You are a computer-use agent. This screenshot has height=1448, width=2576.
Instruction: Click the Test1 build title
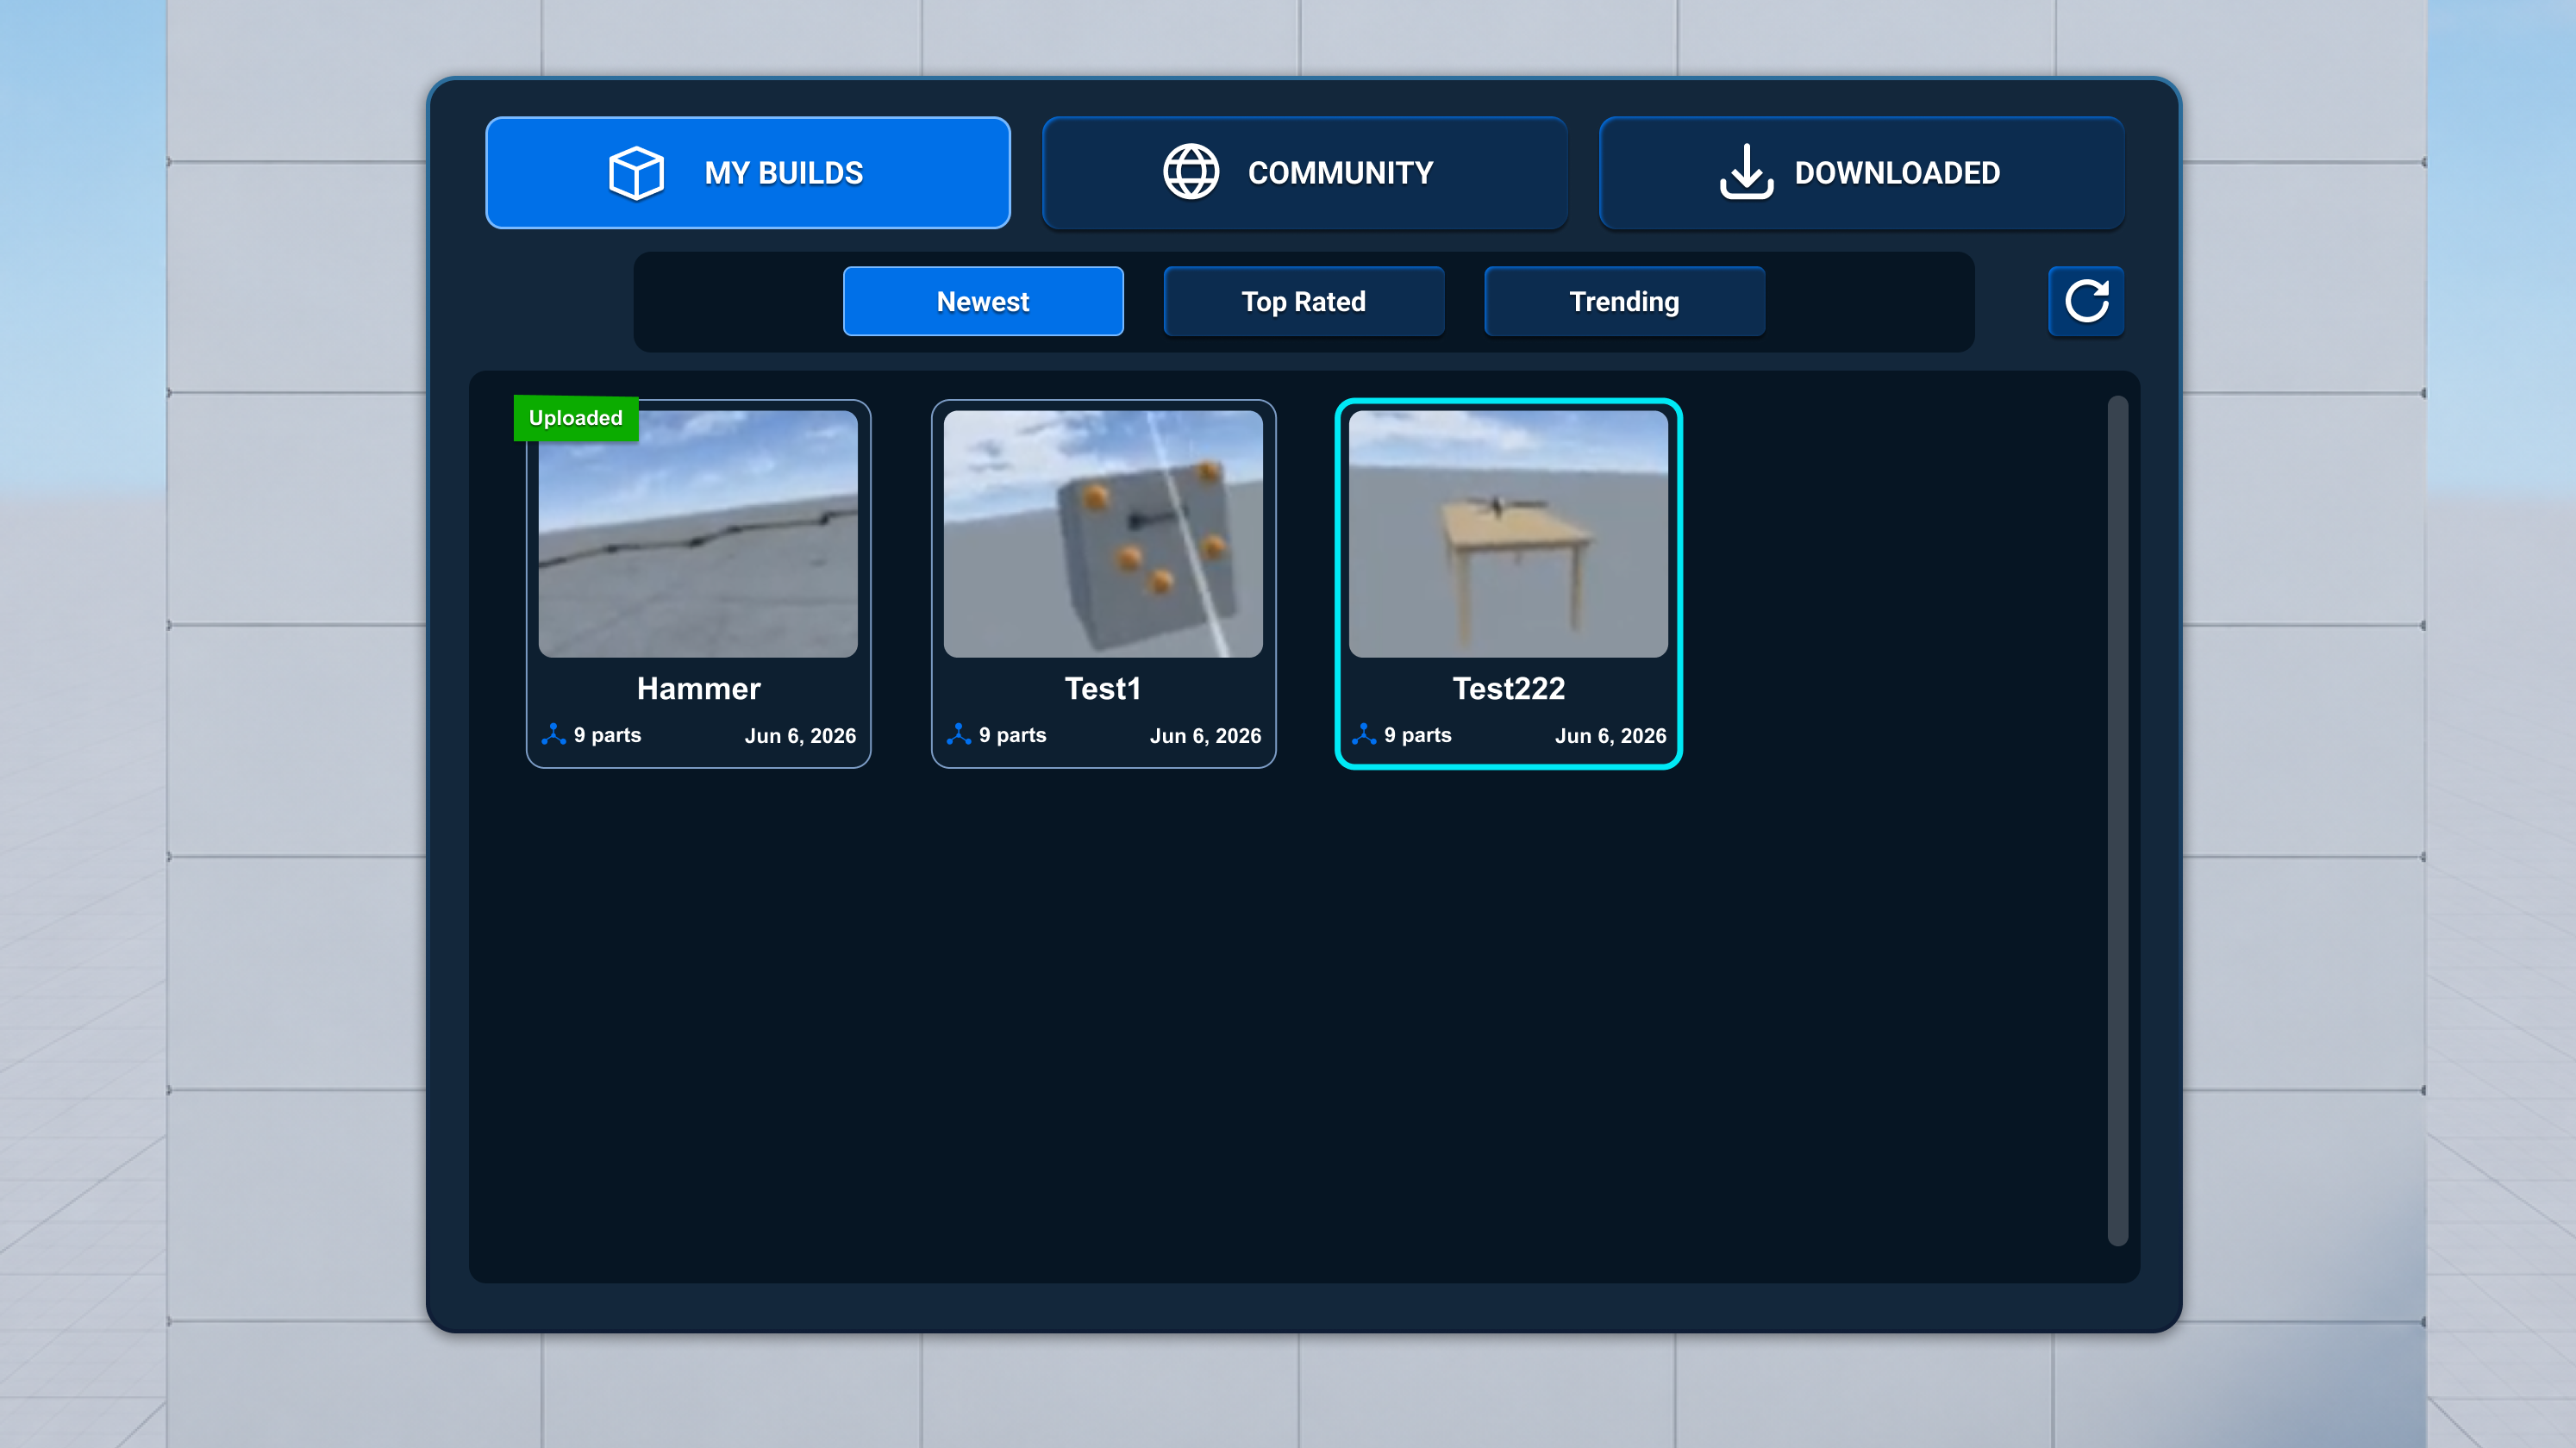pos(1103,689)
